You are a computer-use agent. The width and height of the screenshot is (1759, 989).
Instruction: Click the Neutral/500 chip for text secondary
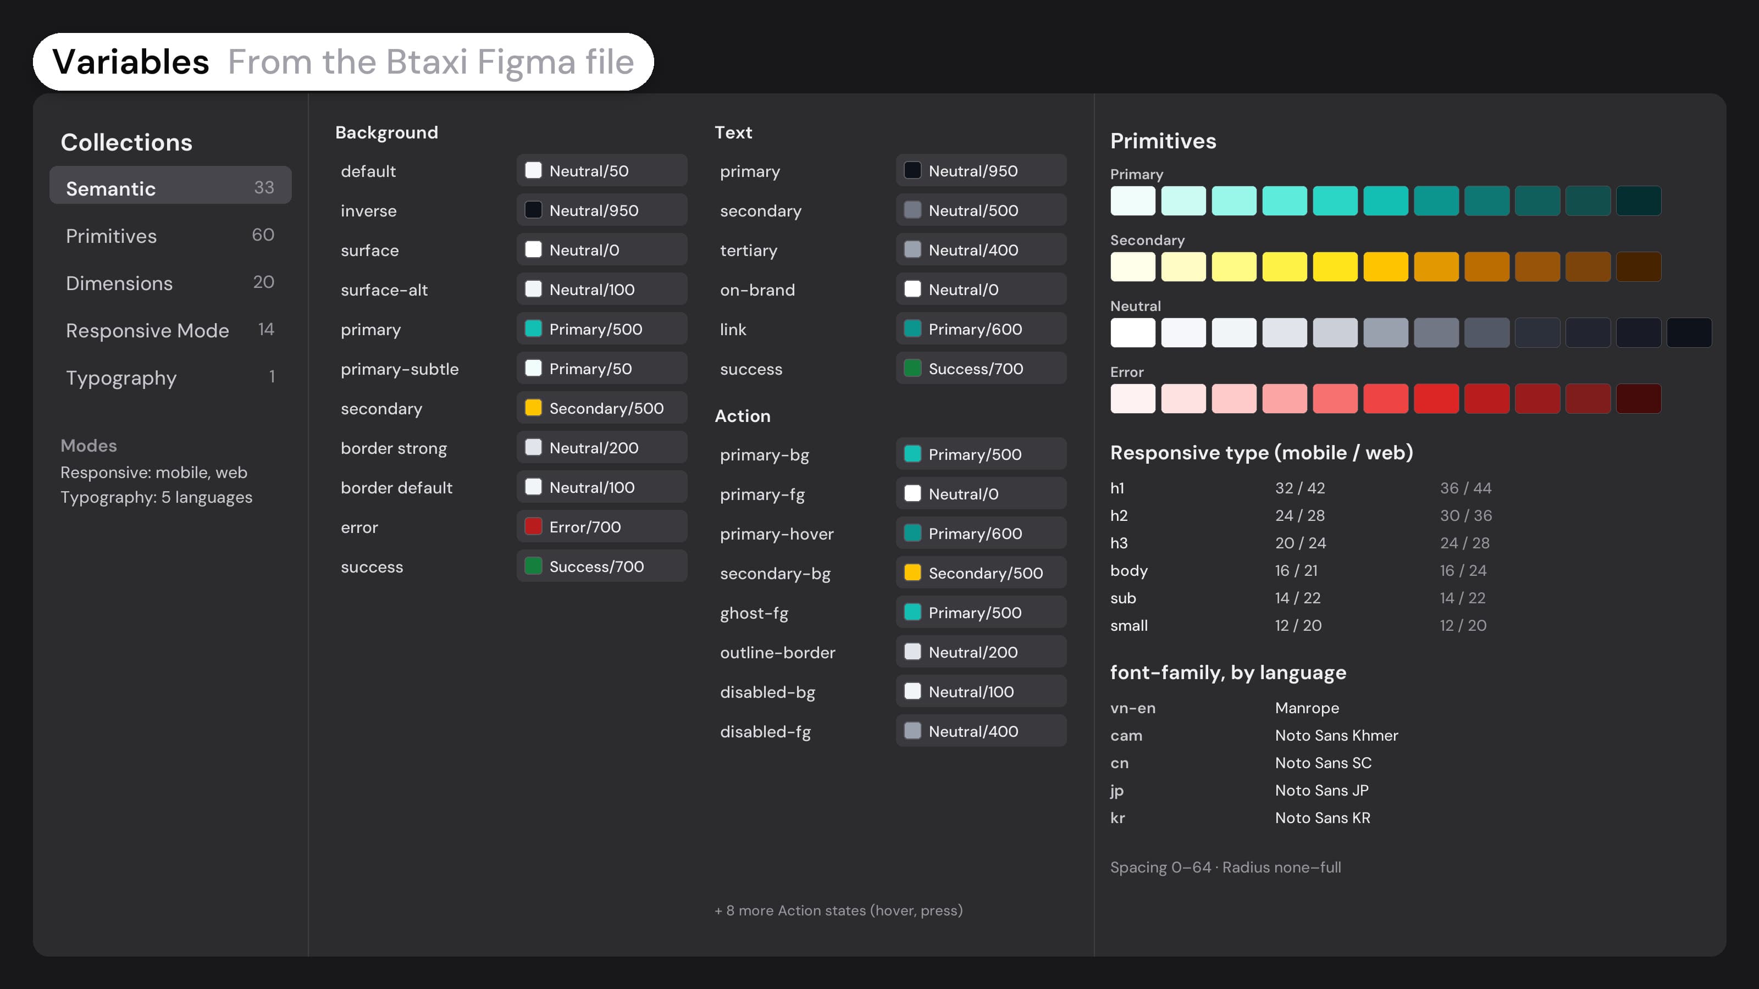coord(981,210)
